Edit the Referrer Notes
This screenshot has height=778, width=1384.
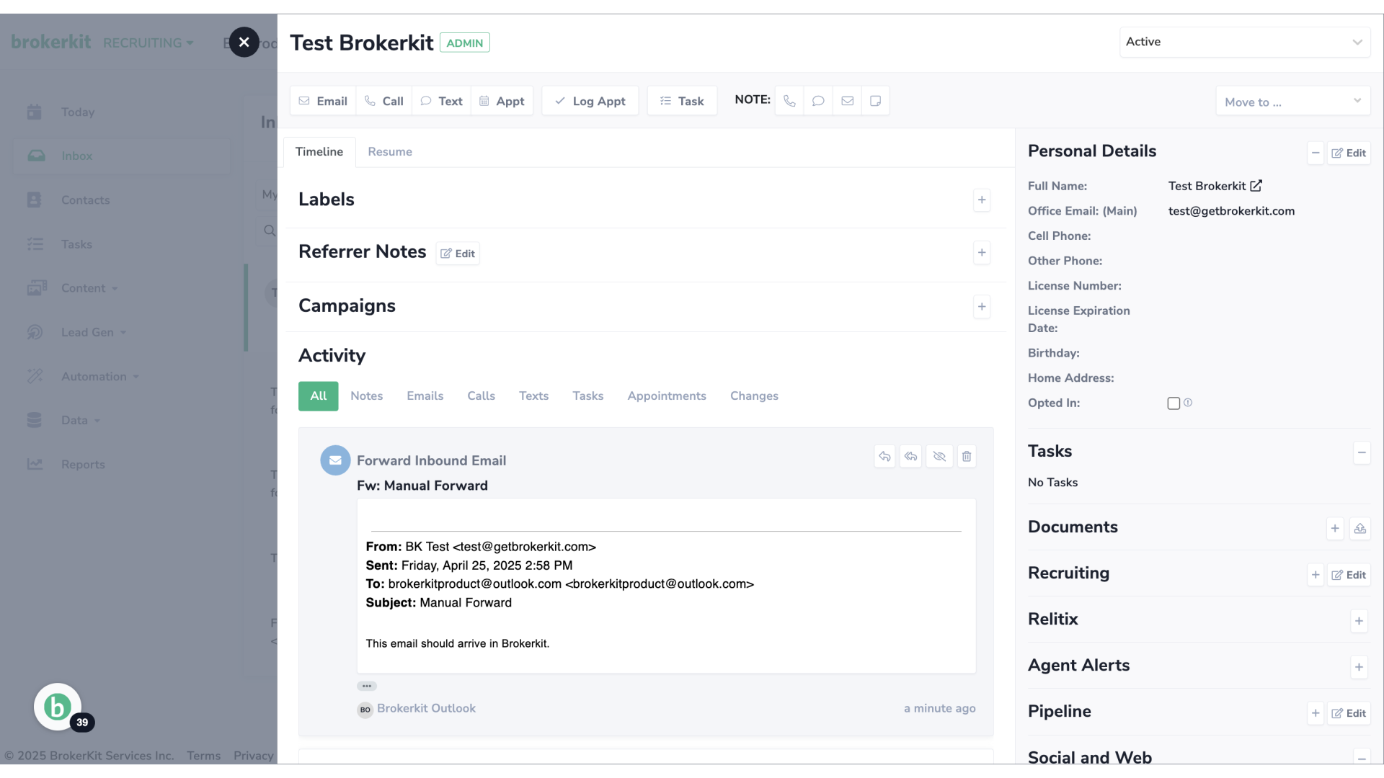click(x=458, y=254)
